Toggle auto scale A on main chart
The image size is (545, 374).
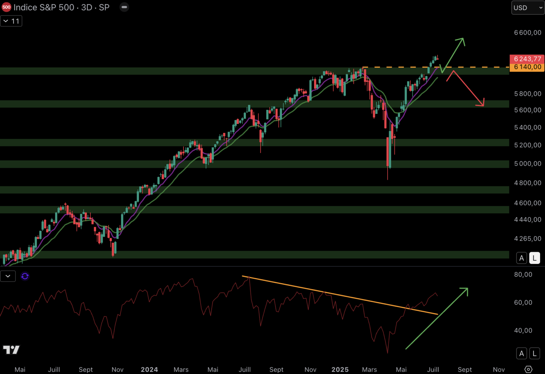pos(521,258)
